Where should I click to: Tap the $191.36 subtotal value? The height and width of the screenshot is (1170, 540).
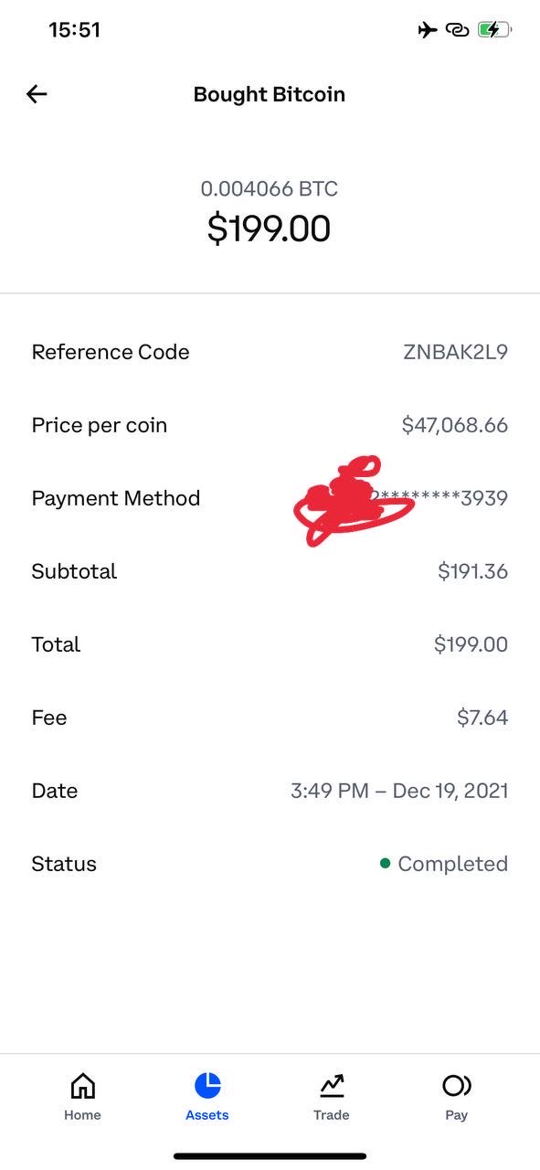(x=473, y=571)
